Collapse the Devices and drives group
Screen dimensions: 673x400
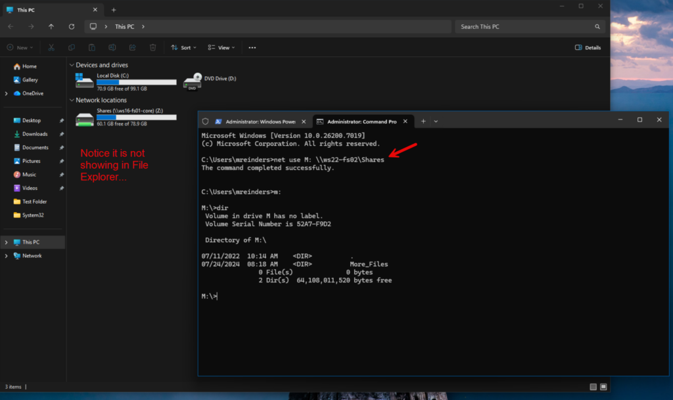(x=71, y=65)
